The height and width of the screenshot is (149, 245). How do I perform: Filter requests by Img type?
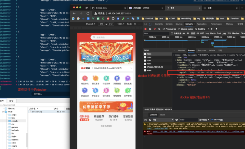pos(207,33)
